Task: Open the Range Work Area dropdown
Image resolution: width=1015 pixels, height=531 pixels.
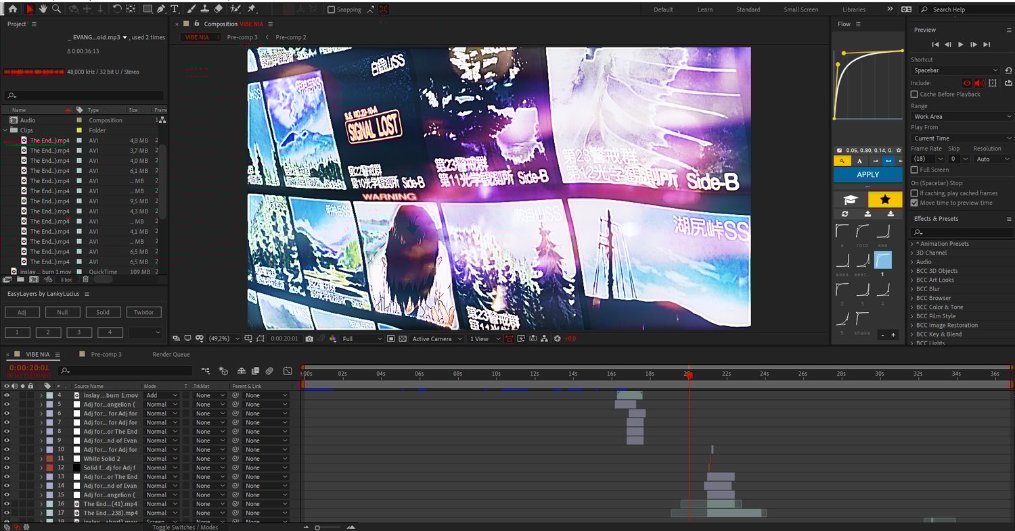Action: point(961,116)
